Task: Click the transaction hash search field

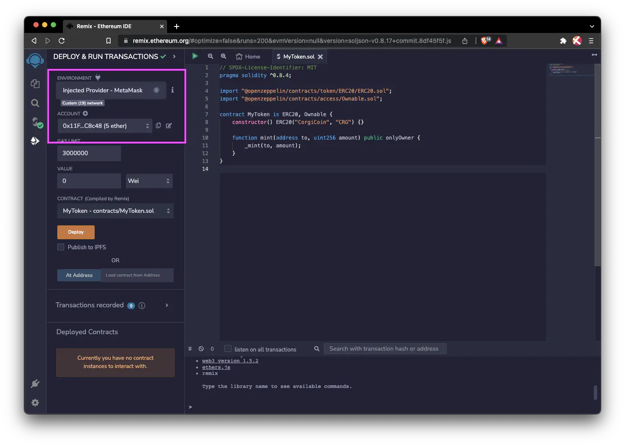Action: pyautogui.click(x=385, y=348)
